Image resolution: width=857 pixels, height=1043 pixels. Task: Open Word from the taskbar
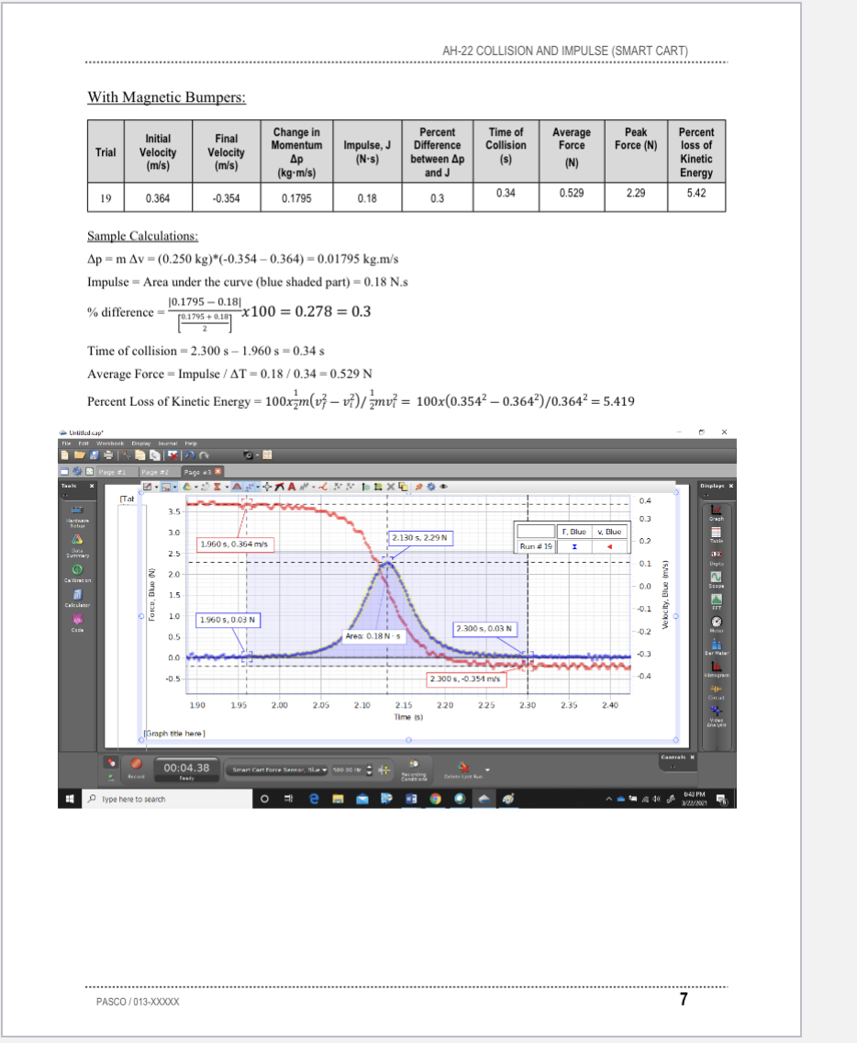tap(411, 799)
